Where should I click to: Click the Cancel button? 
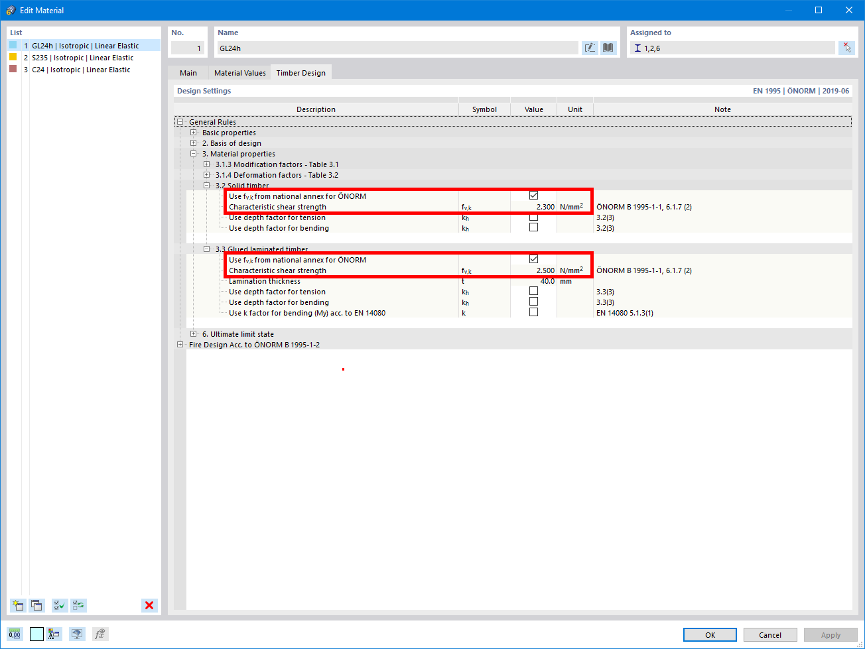(x=770, y=635)
